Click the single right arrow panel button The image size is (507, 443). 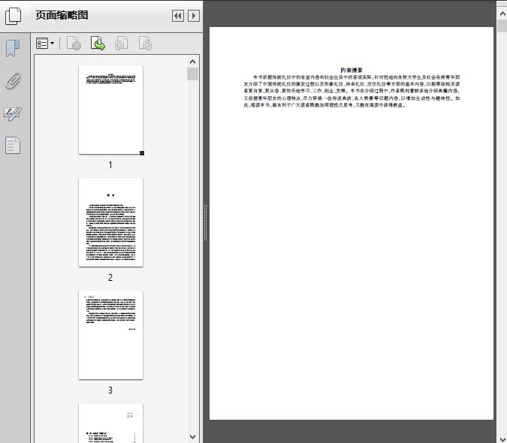194,16
